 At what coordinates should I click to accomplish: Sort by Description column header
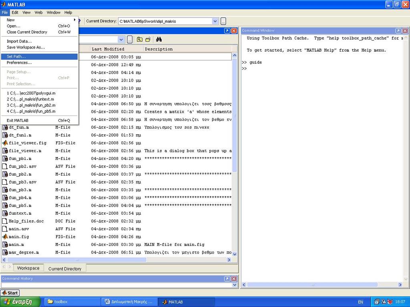pyautogui.click(x=187, y=49)
